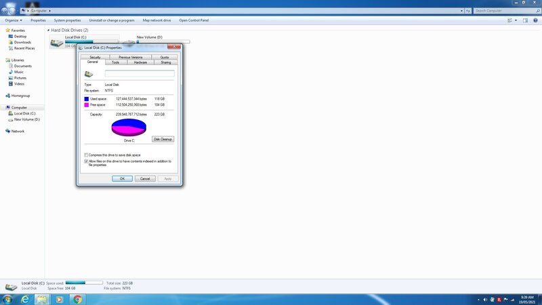Switch to the Tools tab
This screenshot has width=542, height=305.
[115, 62]
